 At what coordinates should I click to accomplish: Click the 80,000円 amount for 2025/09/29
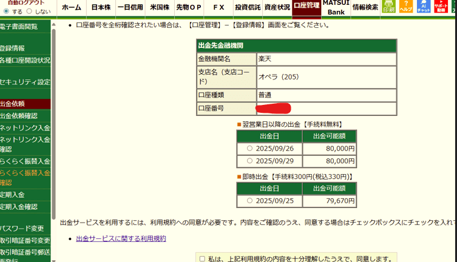(x=330, y=161)
